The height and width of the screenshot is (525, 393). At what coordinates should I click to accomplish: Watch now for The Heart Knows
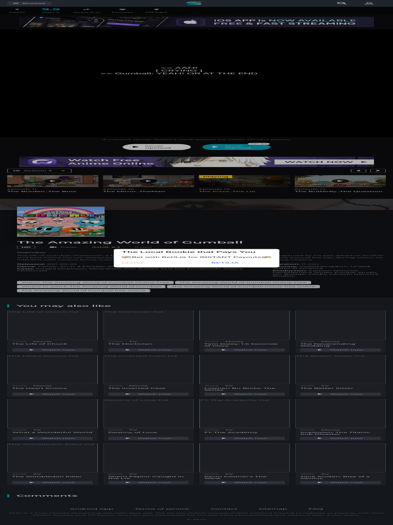(53, 394)
